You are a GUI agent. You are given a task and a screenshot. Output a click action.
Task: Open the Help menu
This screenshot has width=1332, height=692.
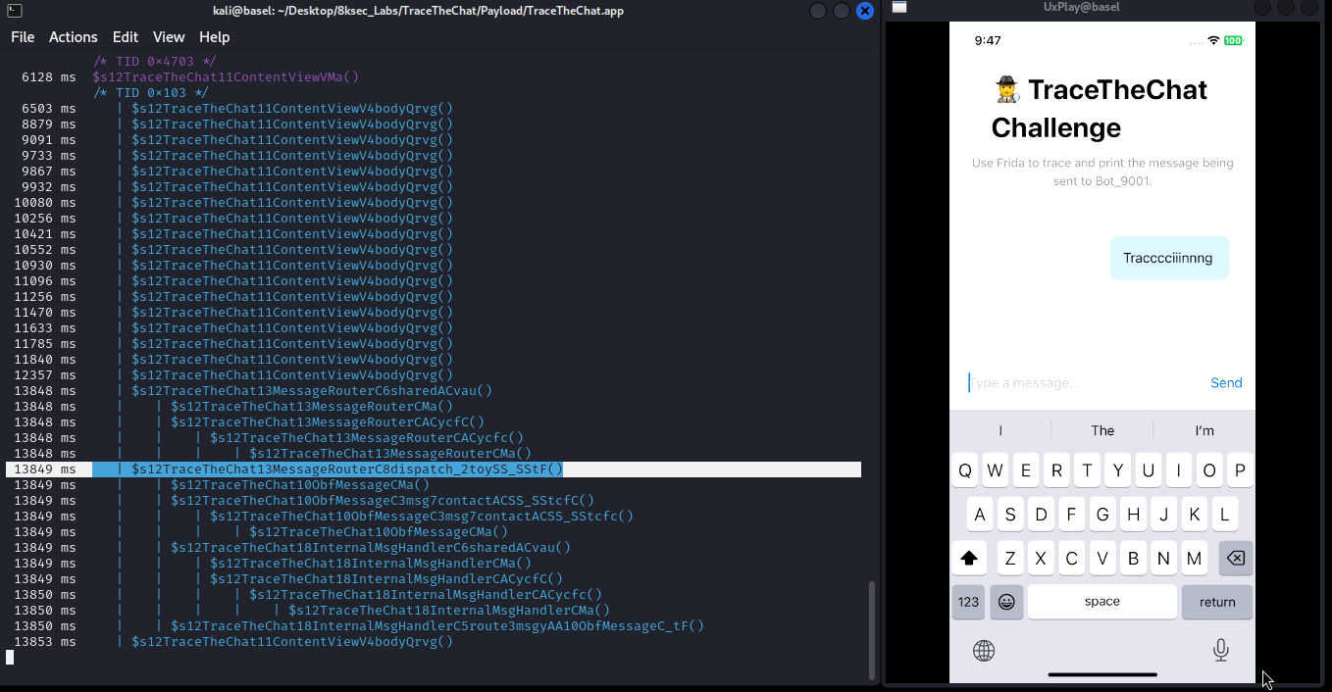pos(215,37)
